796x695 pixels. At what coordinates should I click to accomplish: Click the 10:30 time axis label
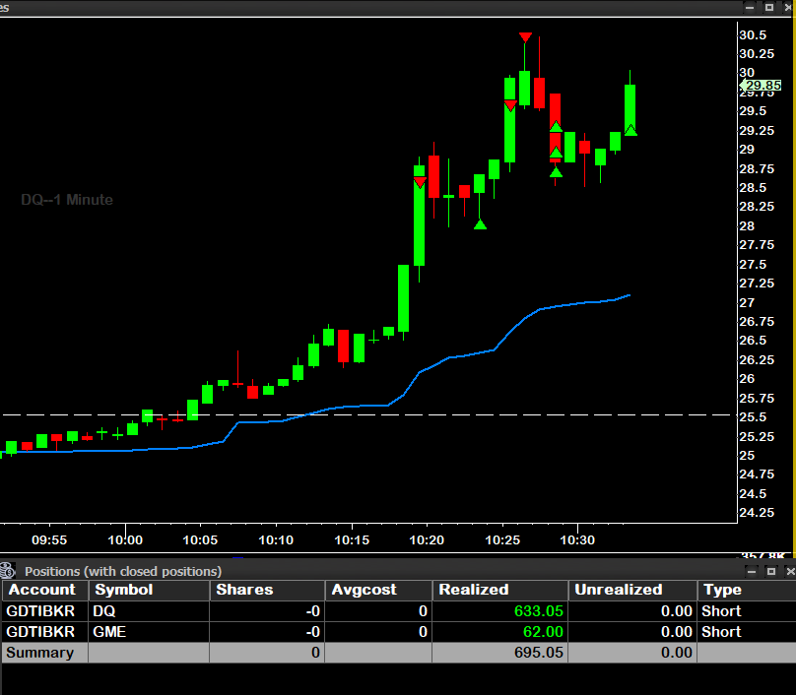click(x=577, y=539)
